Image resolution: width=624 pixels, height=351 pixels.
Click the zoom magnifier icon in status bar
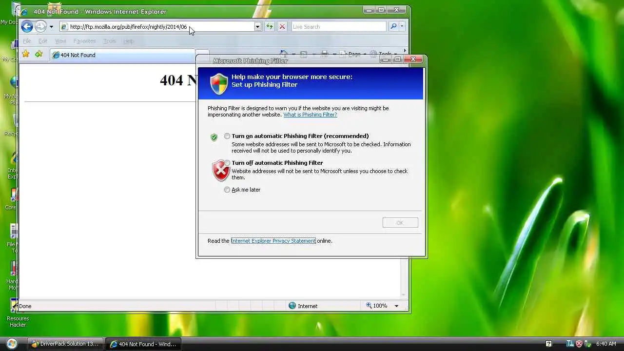tap(369, 306)
